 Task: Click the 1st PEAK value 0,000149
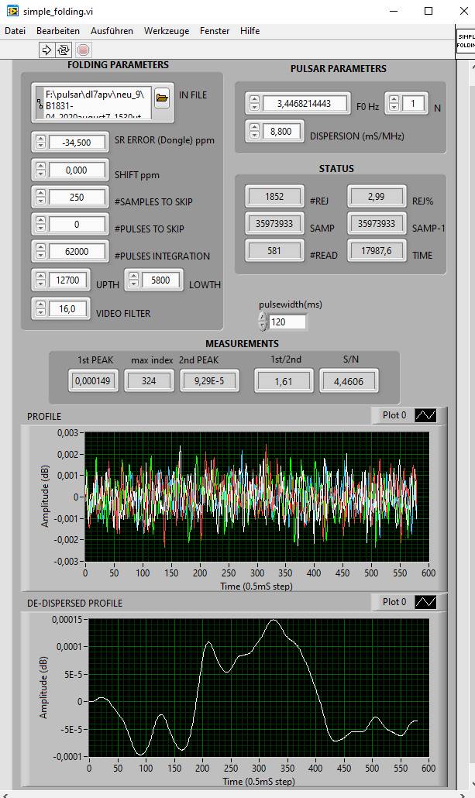pos(93,381)
